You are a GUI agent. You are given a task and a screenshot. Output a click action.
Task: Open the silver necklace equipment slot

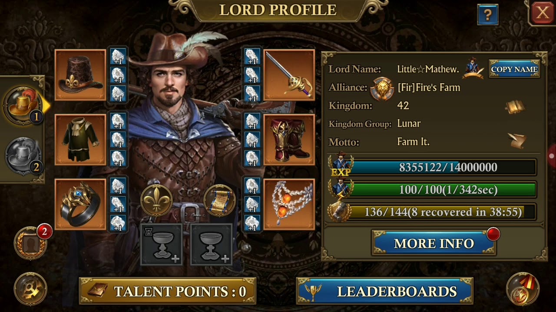(289, 204)
